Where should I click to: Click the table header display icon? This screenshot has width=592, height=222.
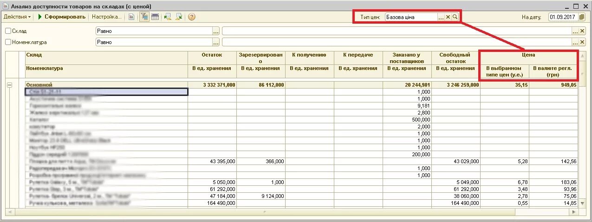point(155,17)
